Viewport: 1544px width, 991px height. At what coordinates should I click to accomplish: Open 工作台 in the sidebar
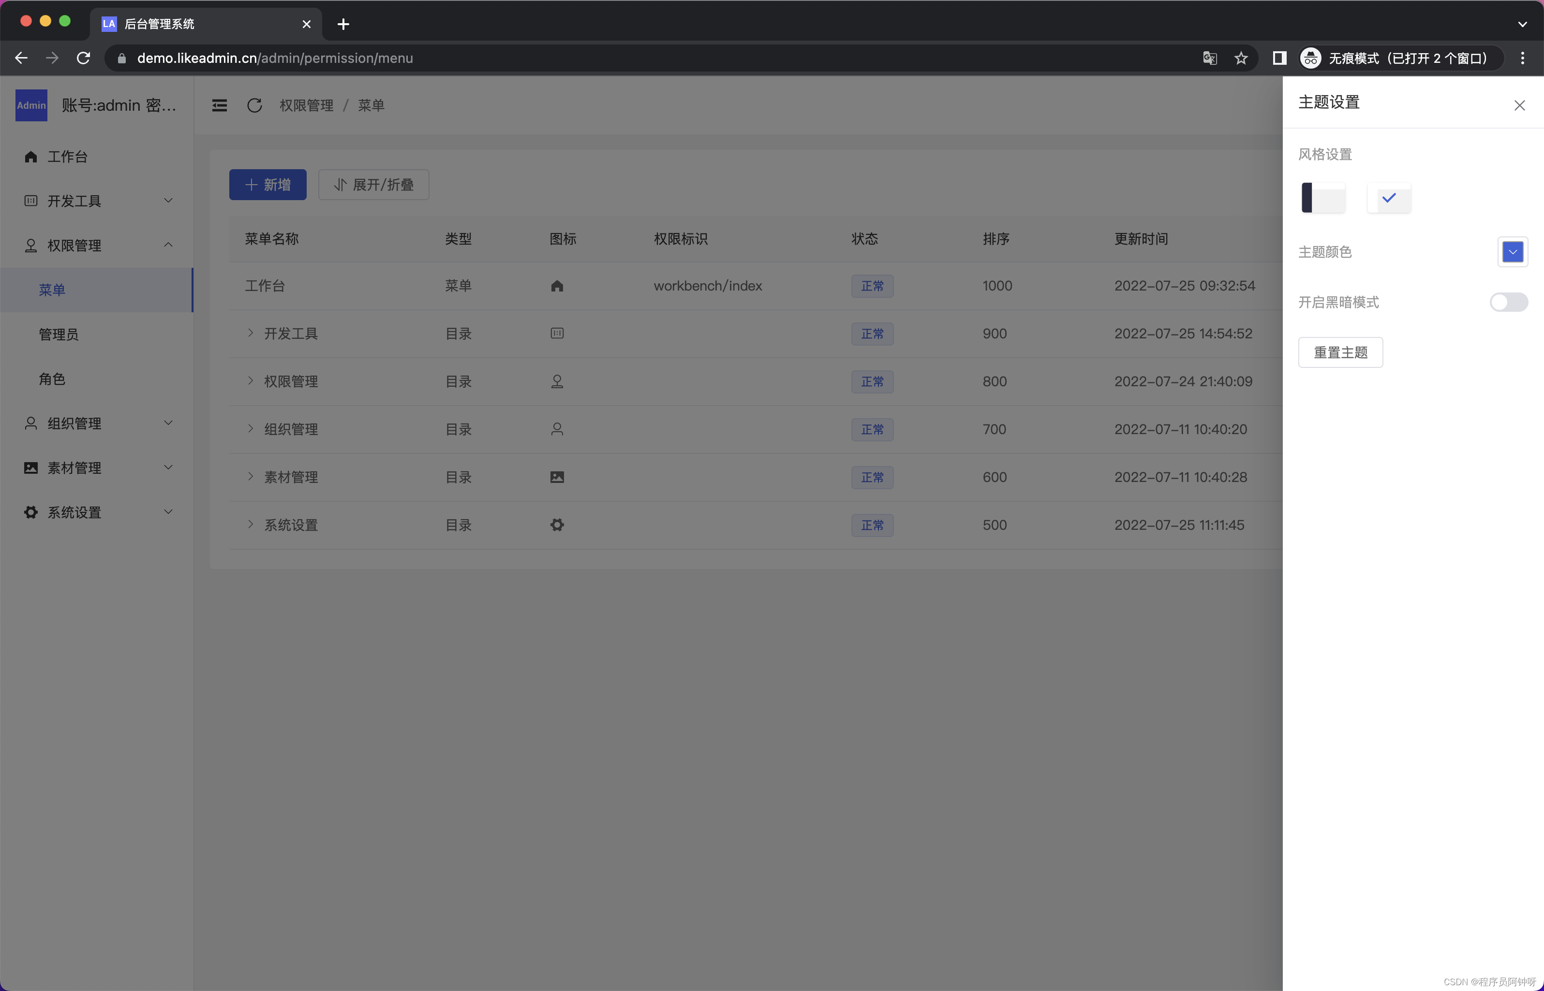(97, 156)
